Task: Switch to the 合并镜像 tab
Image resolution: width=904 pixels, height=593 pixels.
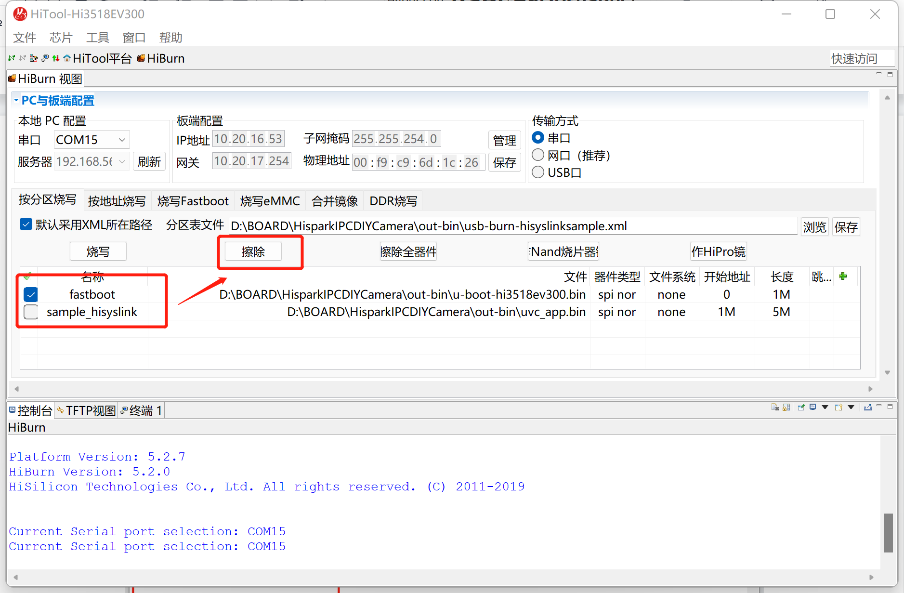Action: [335, 201]
